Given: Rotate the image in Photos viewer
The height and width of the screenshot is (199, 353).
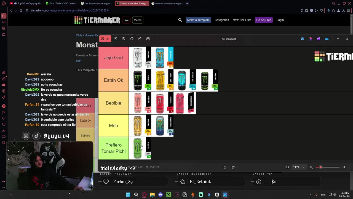Looking at the screenshot, I should [116, 39].
